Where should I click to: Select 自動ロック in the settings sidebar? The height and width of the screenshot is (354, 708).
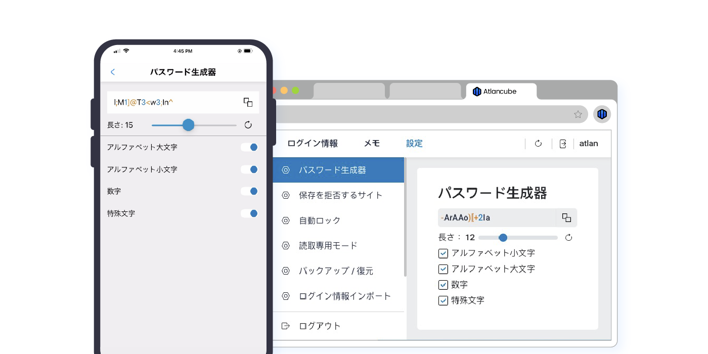pos(320,220)
